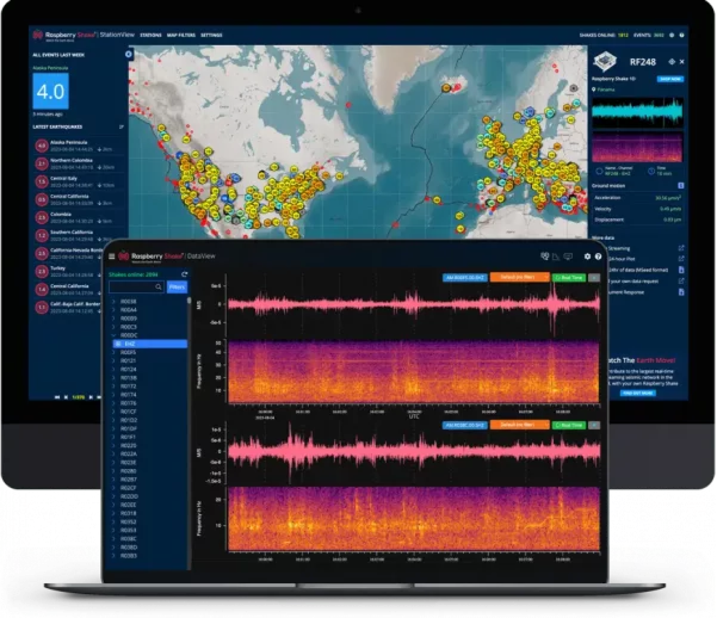The width and height of the screenshot is (716, 618).
Task: Toggle Real Time on the first DataView chart
Action: coord(569,278)
